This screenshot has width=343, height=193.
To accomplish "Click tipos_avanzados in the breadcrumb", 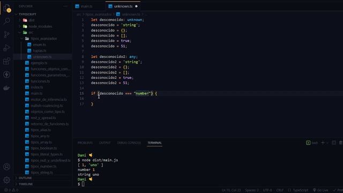I will click(x=98, y=14).
